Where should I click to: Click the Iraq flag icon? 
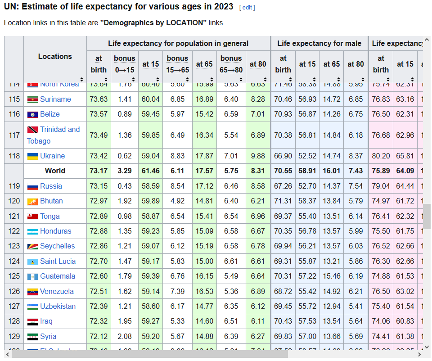(x=32, y=321)
